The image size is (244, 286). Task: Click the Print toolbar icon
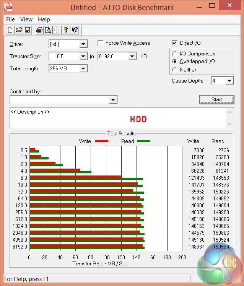[x=39, y=30]
